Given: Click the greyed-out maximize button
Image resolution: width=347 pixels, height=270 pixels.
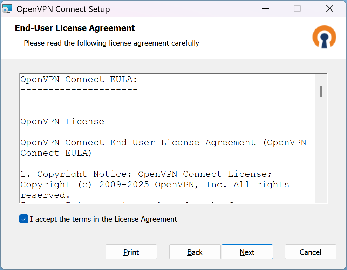Looking at the screenshot, I should point(297,9).
